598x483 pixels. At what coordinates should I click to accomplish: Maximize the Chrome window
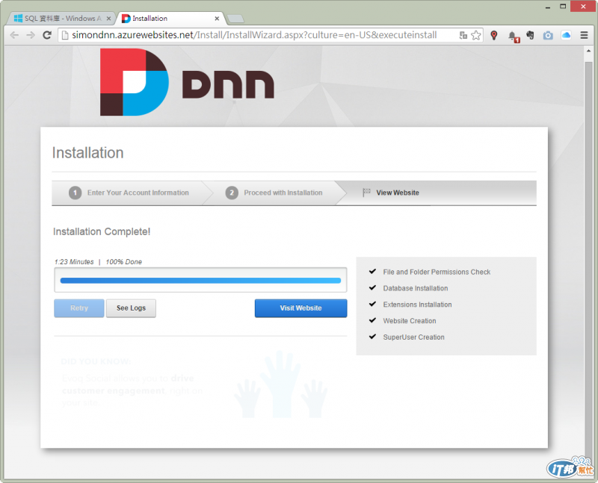coord(563,7)
